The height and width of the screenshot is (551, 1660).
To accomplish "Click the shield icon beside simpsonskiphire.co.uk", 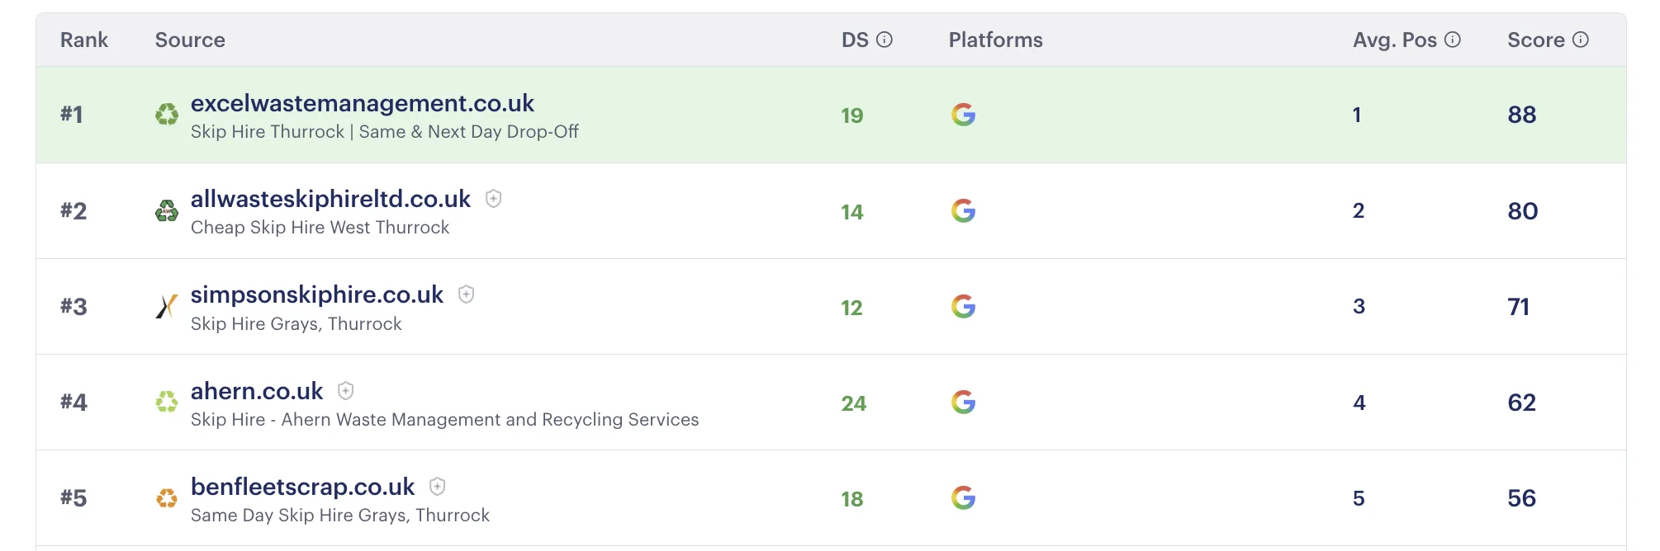I will pyautogui.click(x=467, y=294).
